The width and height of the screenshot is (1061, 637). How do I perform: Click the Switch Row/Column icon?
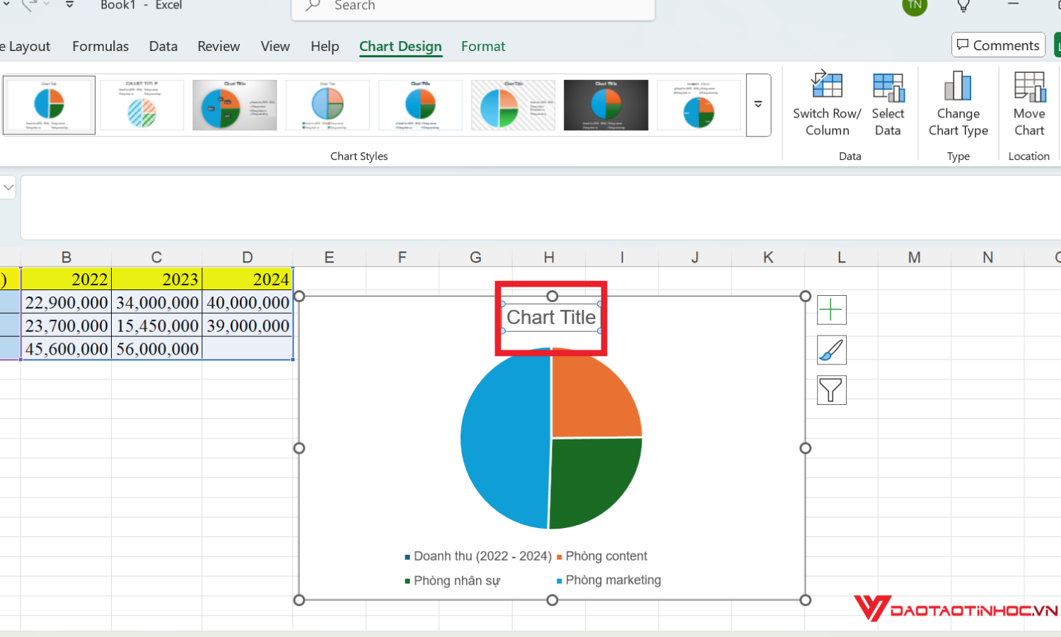pyautogui.click(x=826, y=86)
